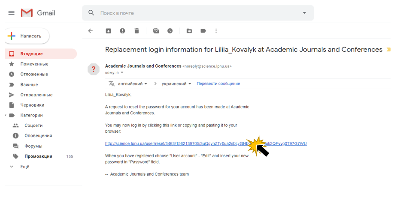Report spam with exclamation icon
403x200 pixels.
(122, 31)
